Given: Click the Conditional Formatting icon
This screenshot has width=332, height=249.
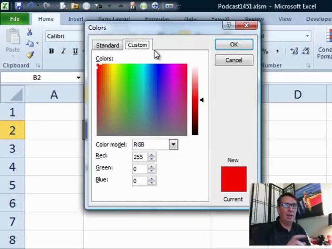Looking at the screenshot, I should tap(329, 35).
